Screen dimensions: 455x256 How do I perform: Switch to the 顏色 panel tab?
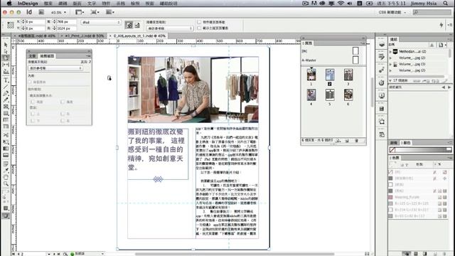click(406, 143)
